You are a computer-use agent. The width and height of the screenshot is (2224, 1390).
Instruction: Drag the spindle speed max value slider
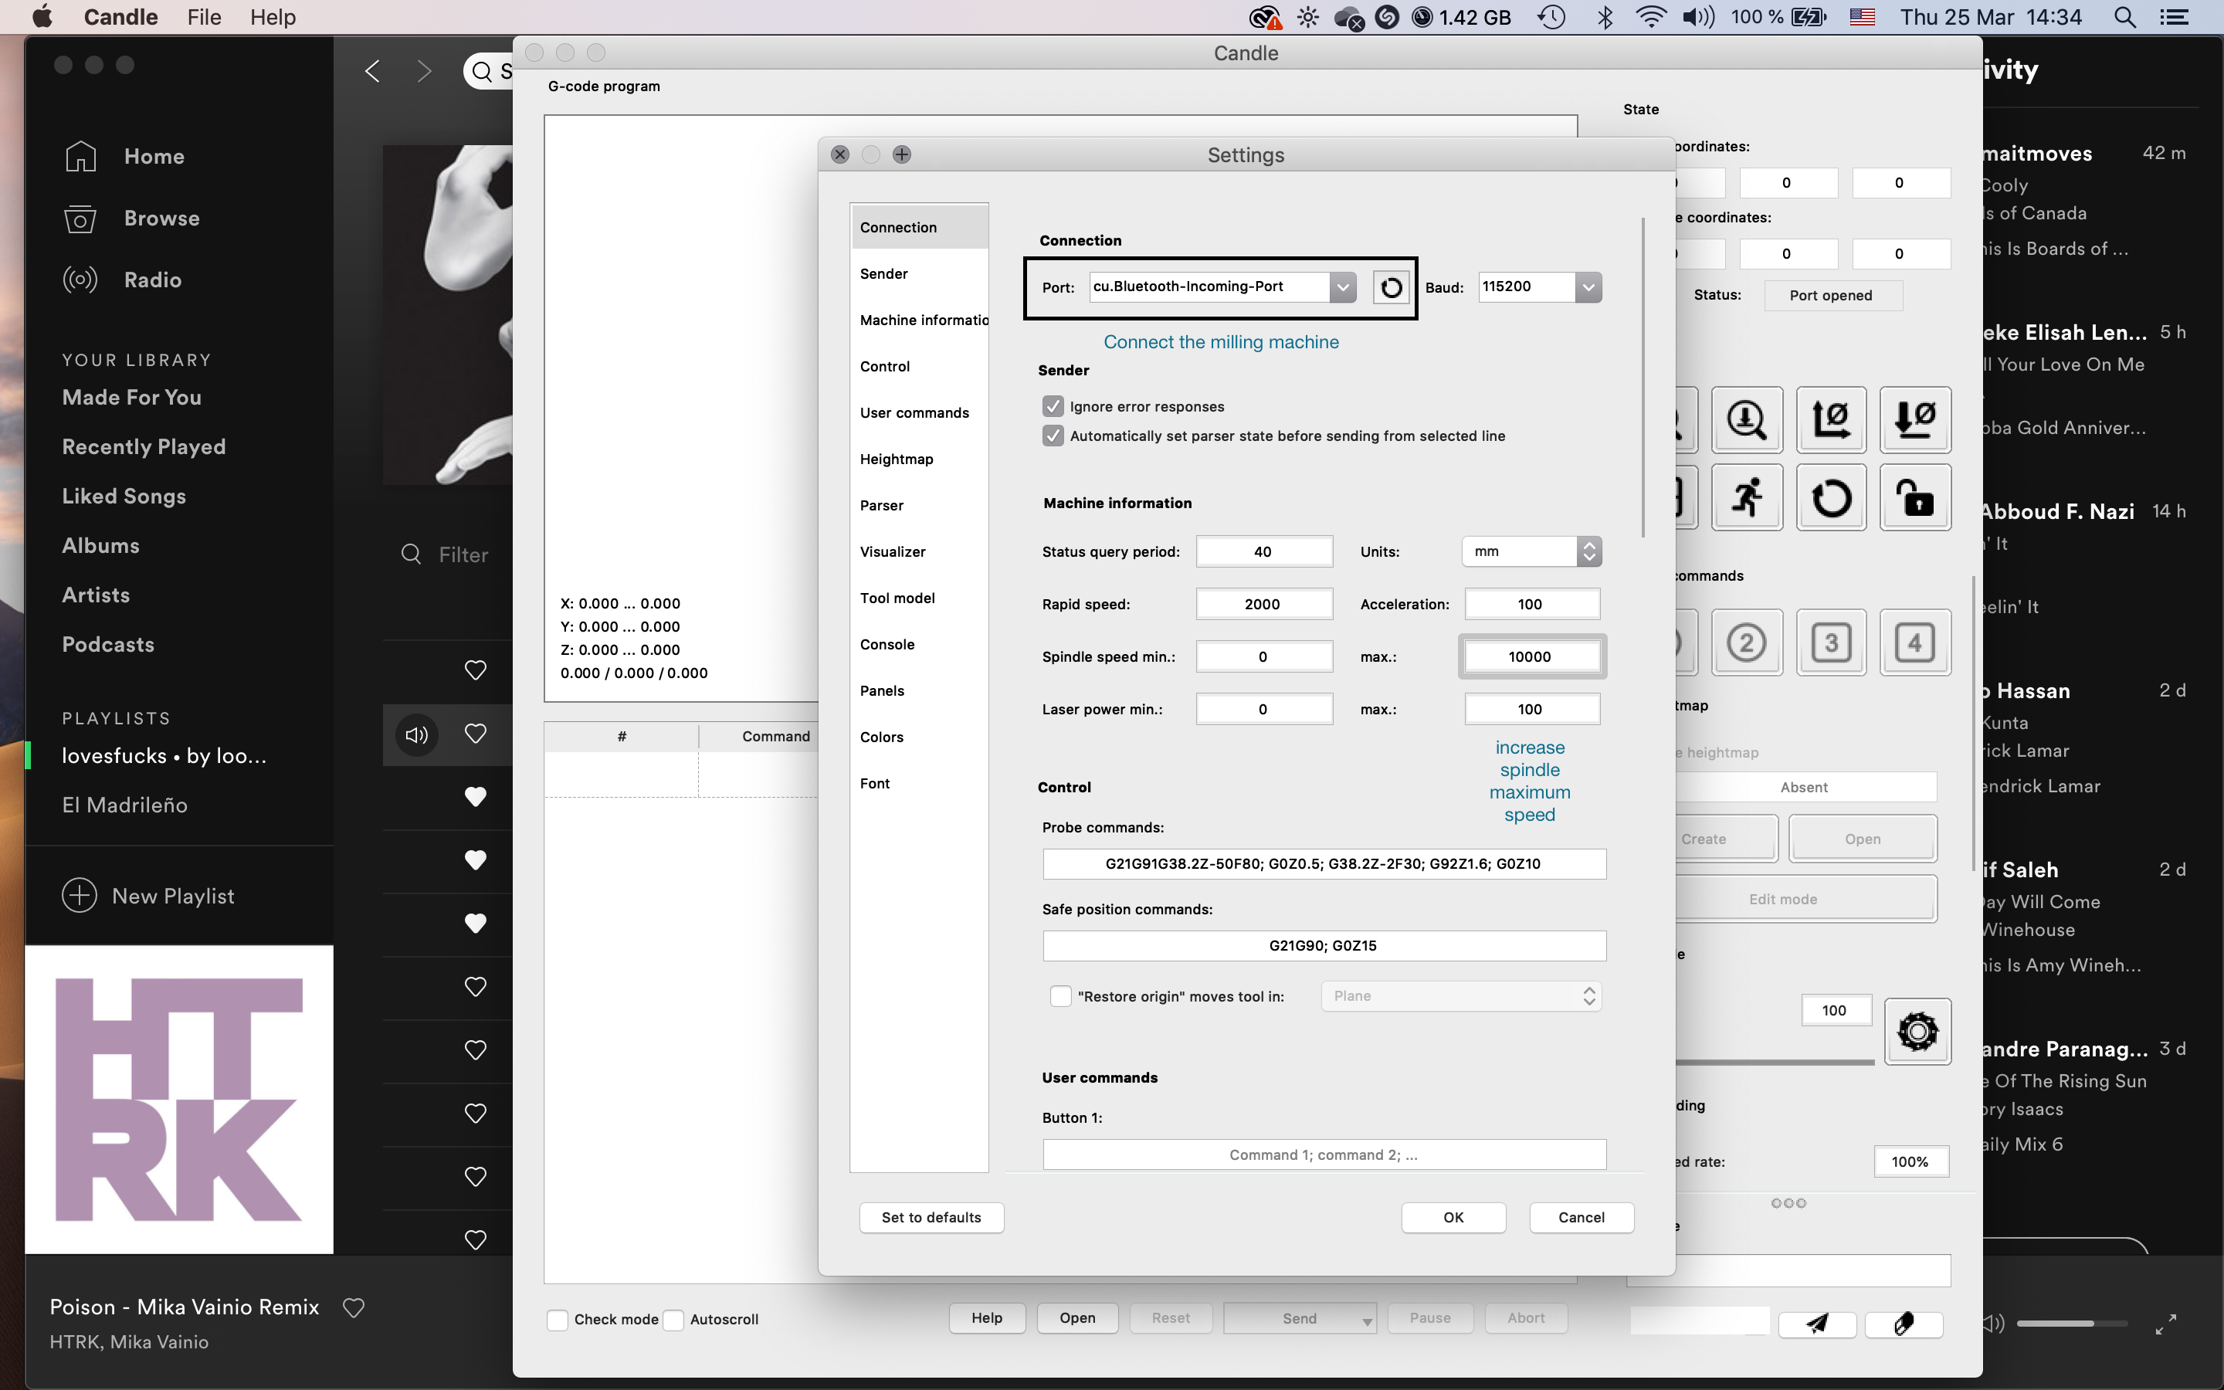click(x=1529, y=656)
